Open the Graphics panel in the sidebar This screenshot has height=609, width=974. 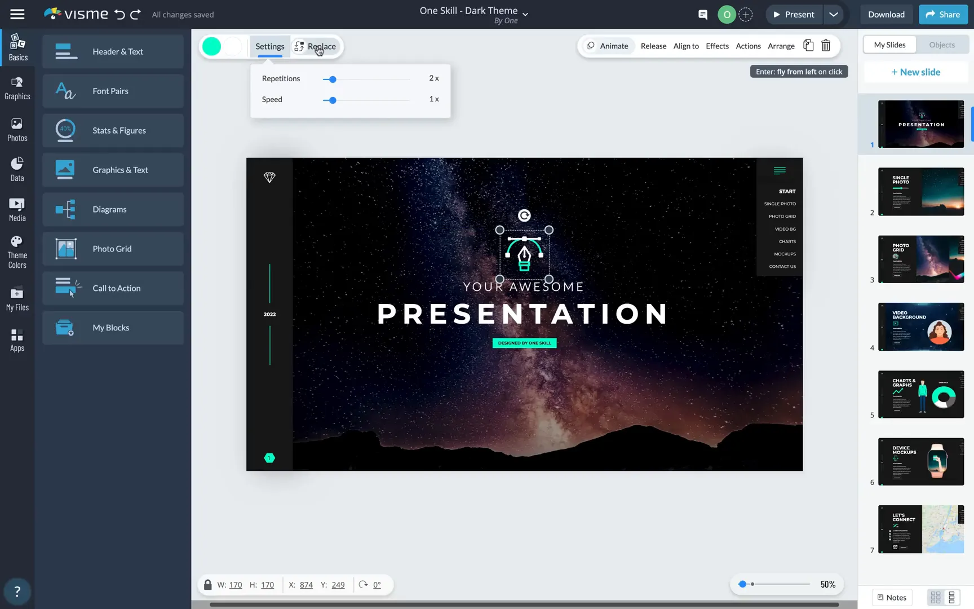point(17,88)
